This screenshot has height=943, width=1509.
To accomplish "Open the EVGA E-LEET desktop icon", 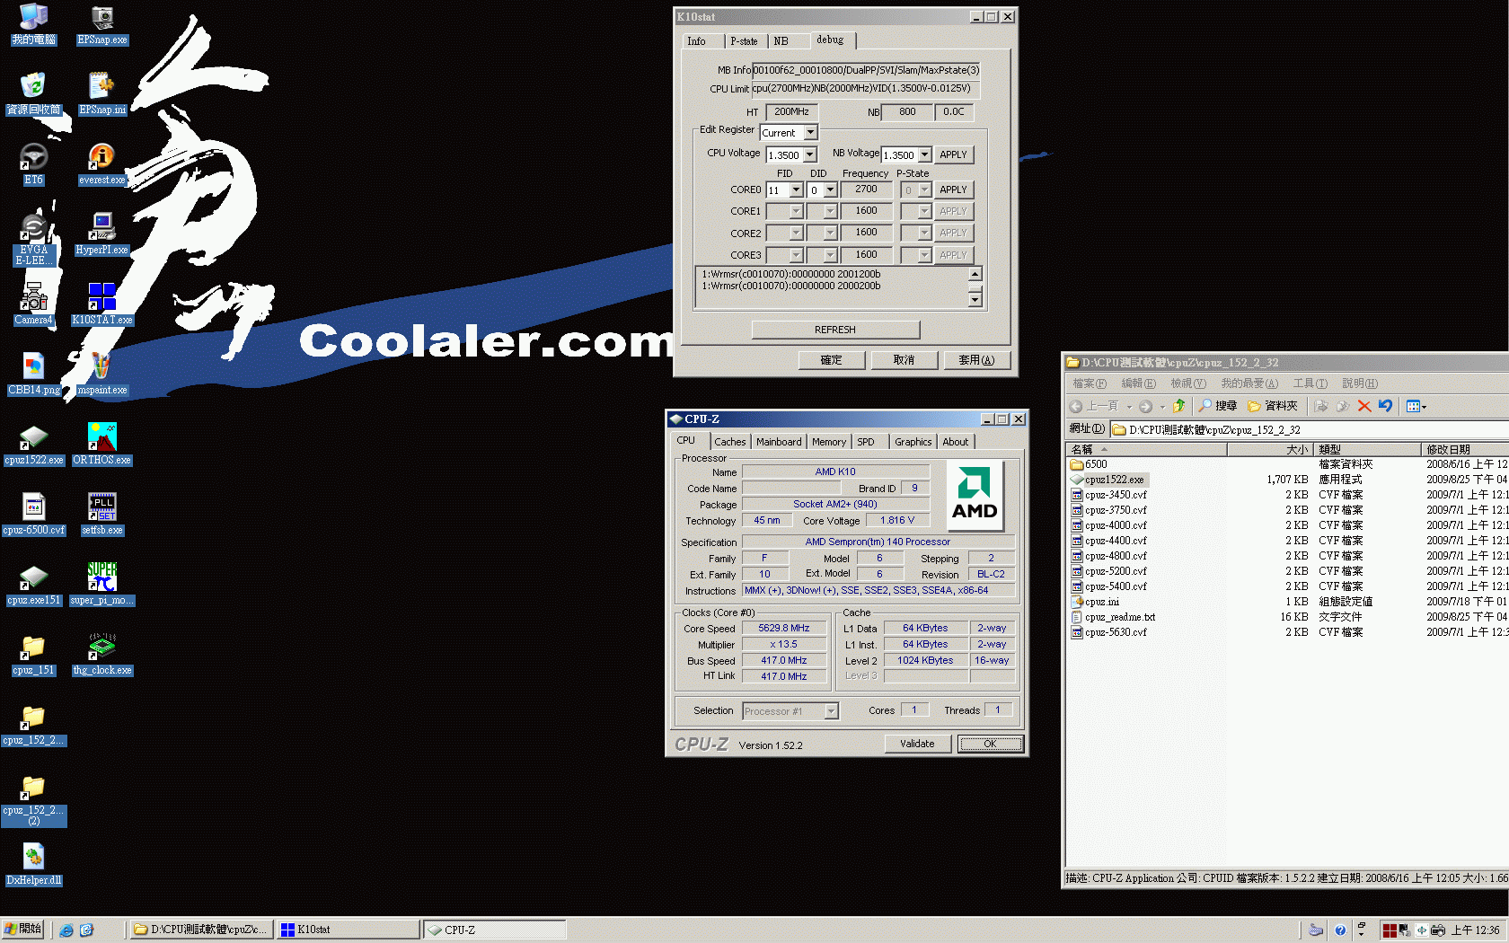I will (33, 239).
